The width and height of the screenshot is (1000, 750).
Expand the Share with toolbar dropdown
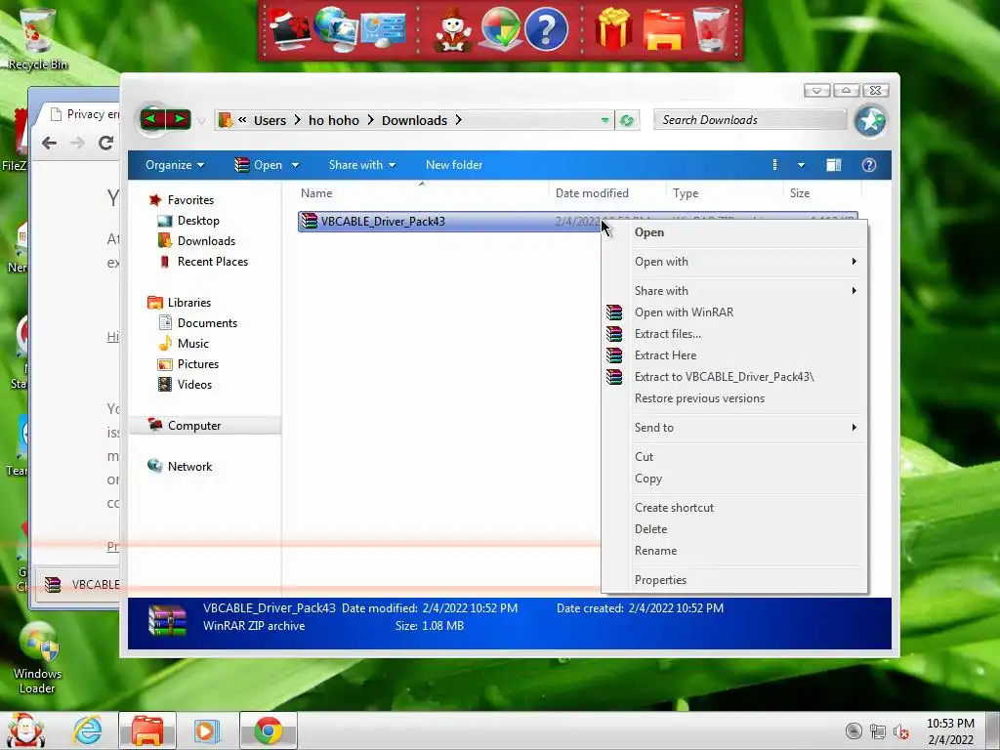click(x=361, y=165)
